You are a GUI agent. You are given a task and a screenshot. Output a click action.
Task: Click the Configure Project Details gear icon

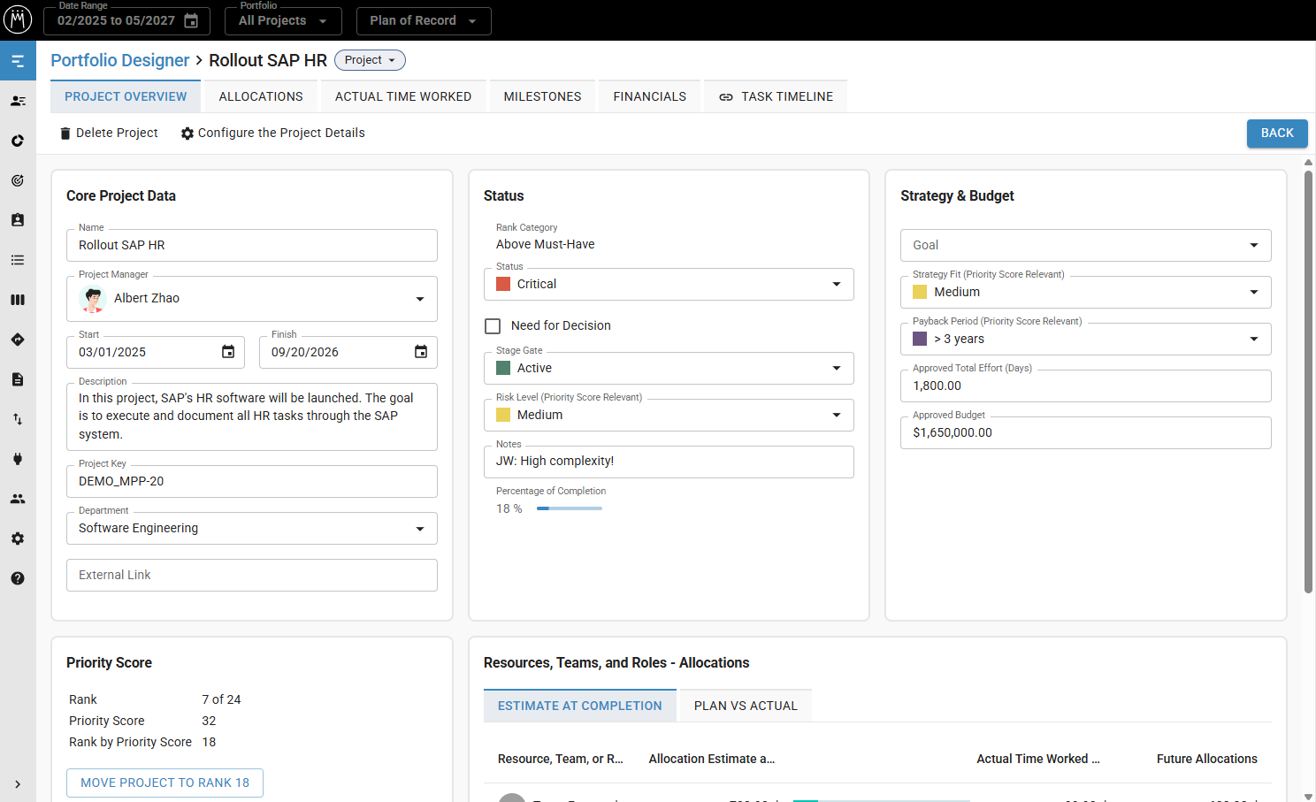click(187, 134)
